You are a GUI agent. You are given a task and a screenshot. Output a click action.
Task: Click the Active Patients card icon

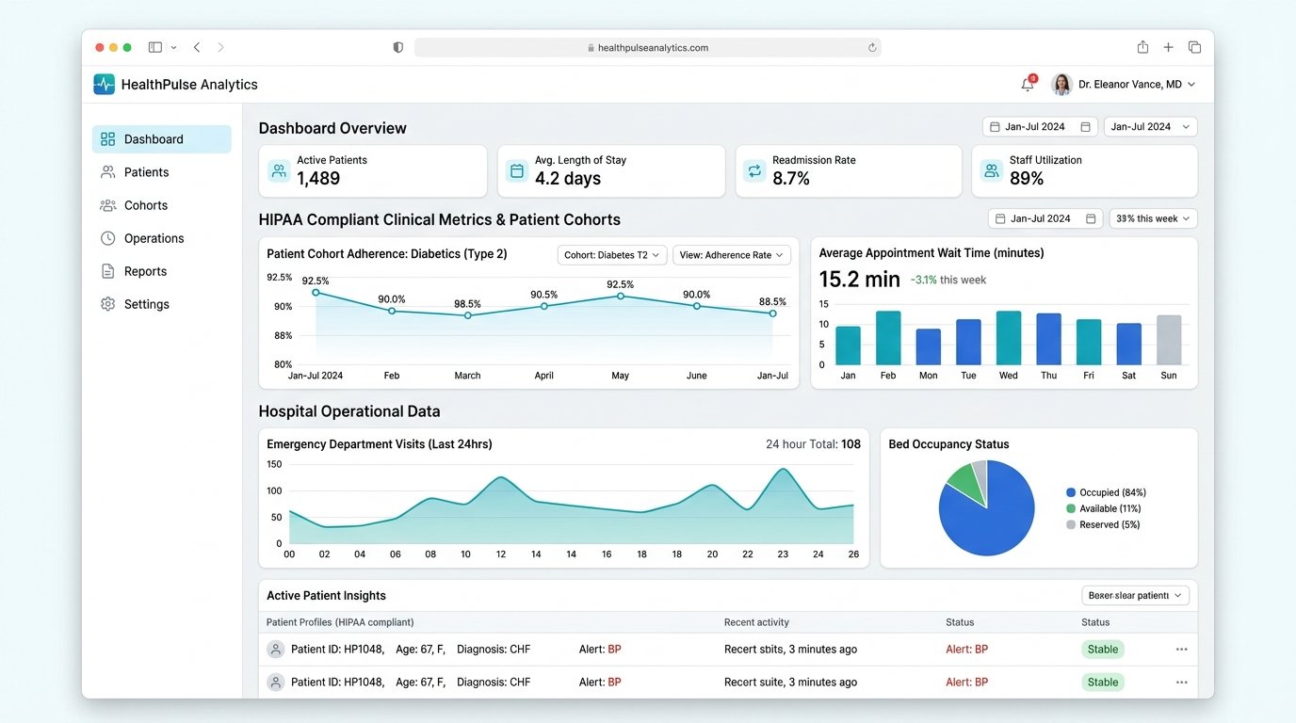(278, 170)
